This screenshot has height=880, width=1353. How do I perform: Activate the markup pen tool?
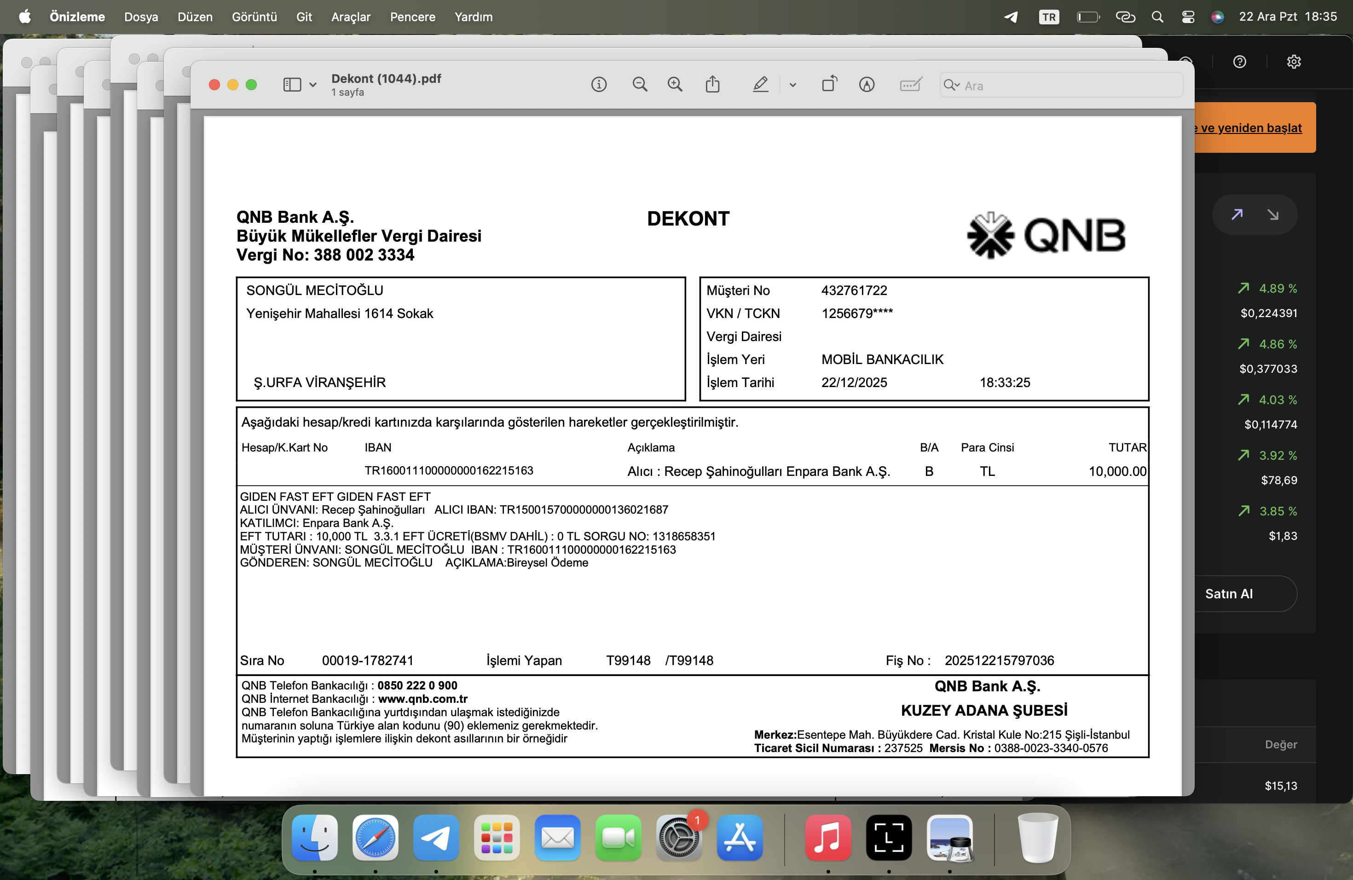coord(760,85)
